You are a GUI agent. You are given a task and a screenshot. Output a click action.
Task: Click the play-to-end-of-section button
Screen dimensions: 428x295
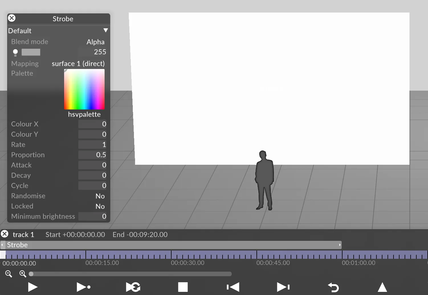tap(83, 287)
